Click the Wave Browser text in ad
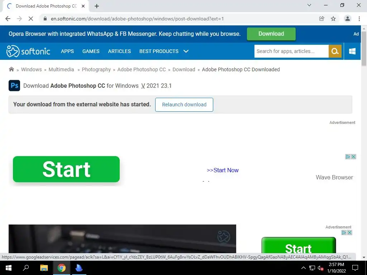The width and height of the screenshot is (367, 275). pyautogui.click(x=334, y=177)
